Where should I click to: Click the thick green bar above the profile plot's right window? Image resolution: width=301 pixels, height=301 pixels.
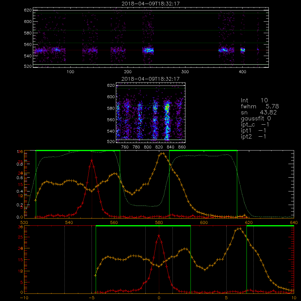(203, 150)
